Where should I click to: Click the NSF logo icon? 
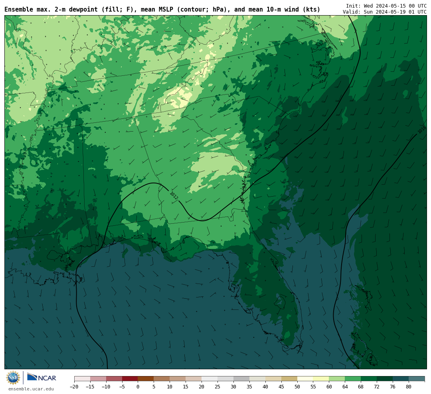point(13,378)
